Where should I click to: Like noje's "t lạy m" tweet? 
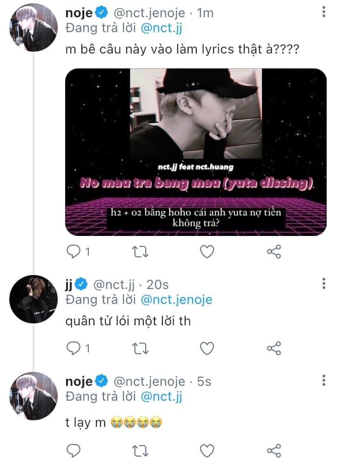(207, 451)
